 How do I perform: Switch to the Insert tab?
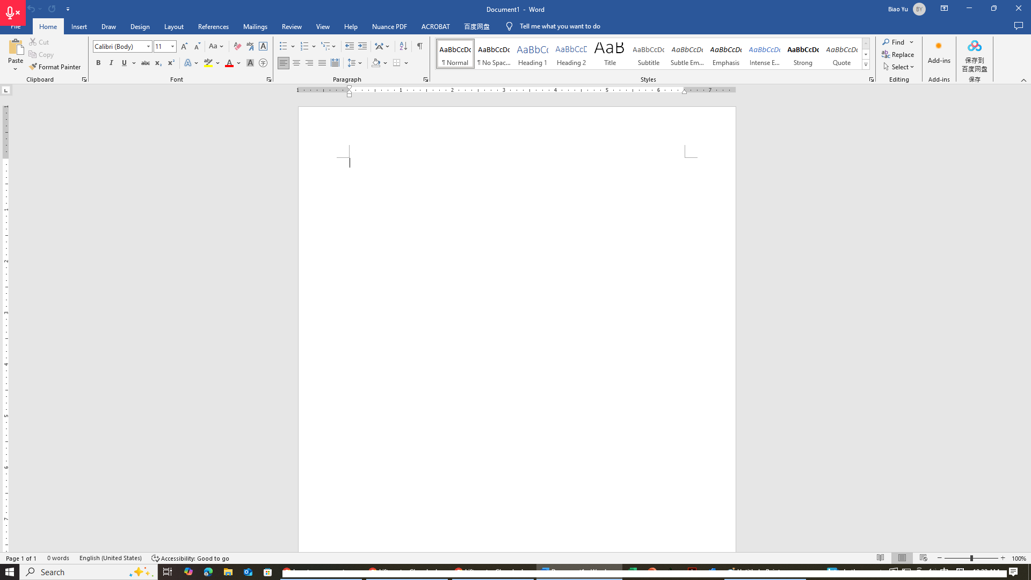click(79, 26)
